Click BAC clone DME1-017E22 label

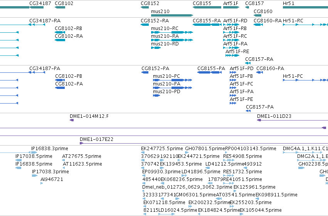(x=97, y=139)
